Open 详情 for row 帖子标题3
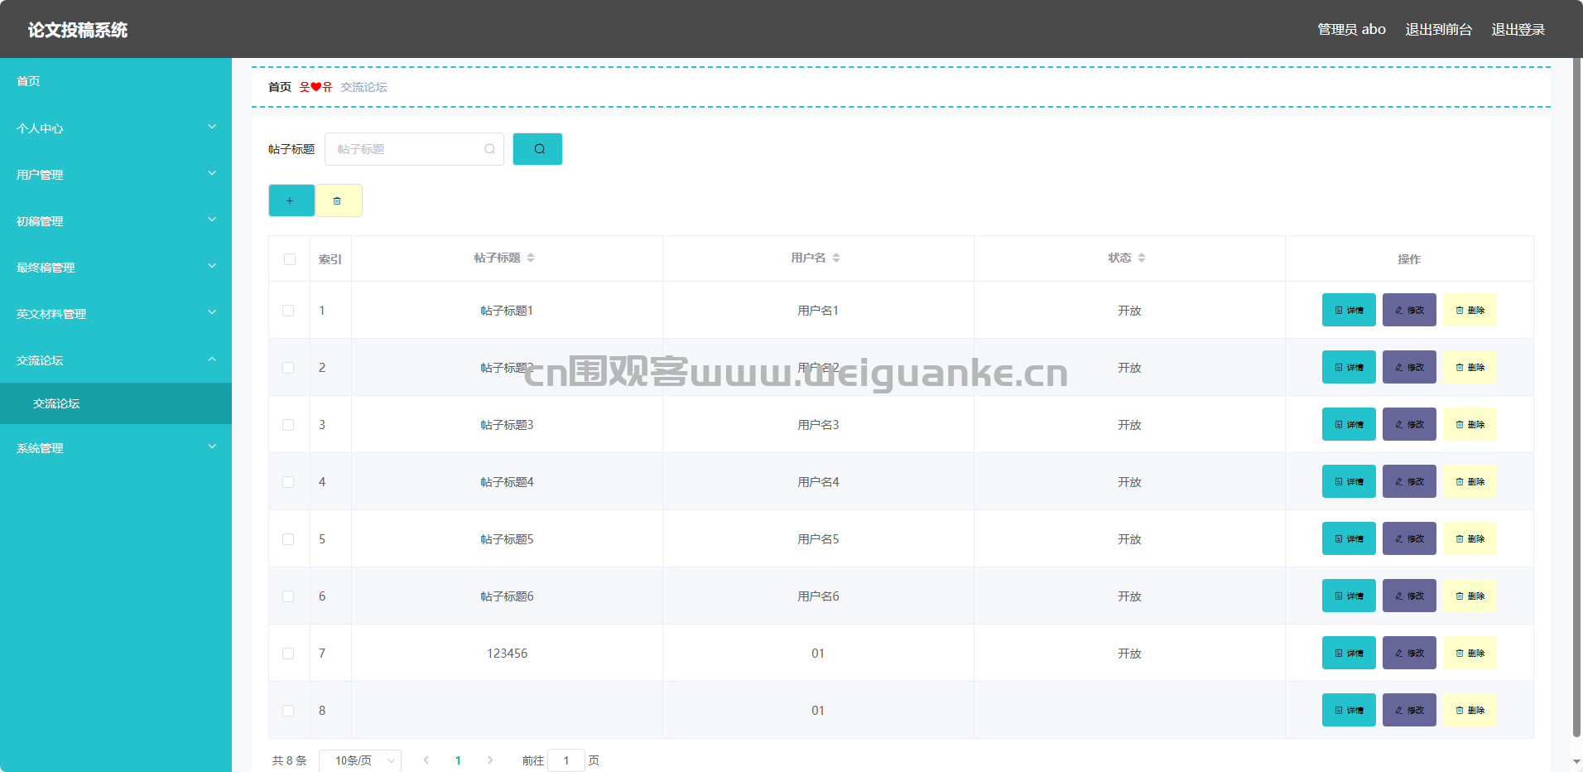This screenshot has height=772, width=1583. click(1349, 424)
